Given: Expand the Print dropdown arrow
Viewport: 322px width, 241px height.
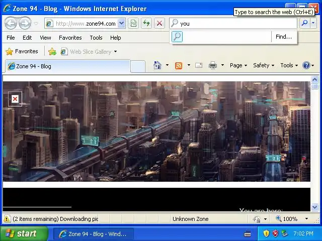Looking at the screenshot, I should pos(222,65).
